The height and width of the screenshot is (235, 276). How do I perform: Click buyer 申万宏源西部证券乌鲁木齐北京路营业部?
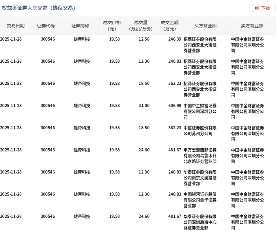click(x=200, y=156)
